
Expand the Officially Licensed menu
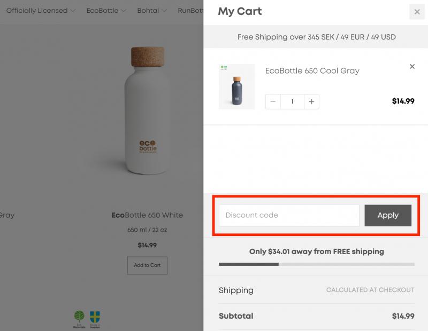(x=41, y=11)
